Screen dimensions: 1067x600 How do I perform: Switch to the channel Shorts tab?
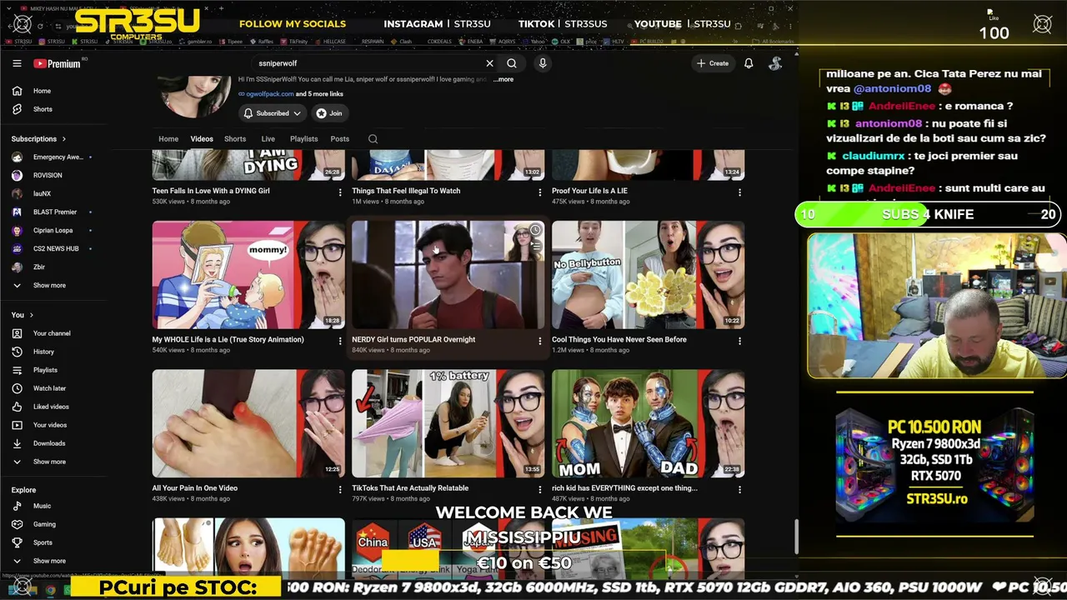[235, 139]
